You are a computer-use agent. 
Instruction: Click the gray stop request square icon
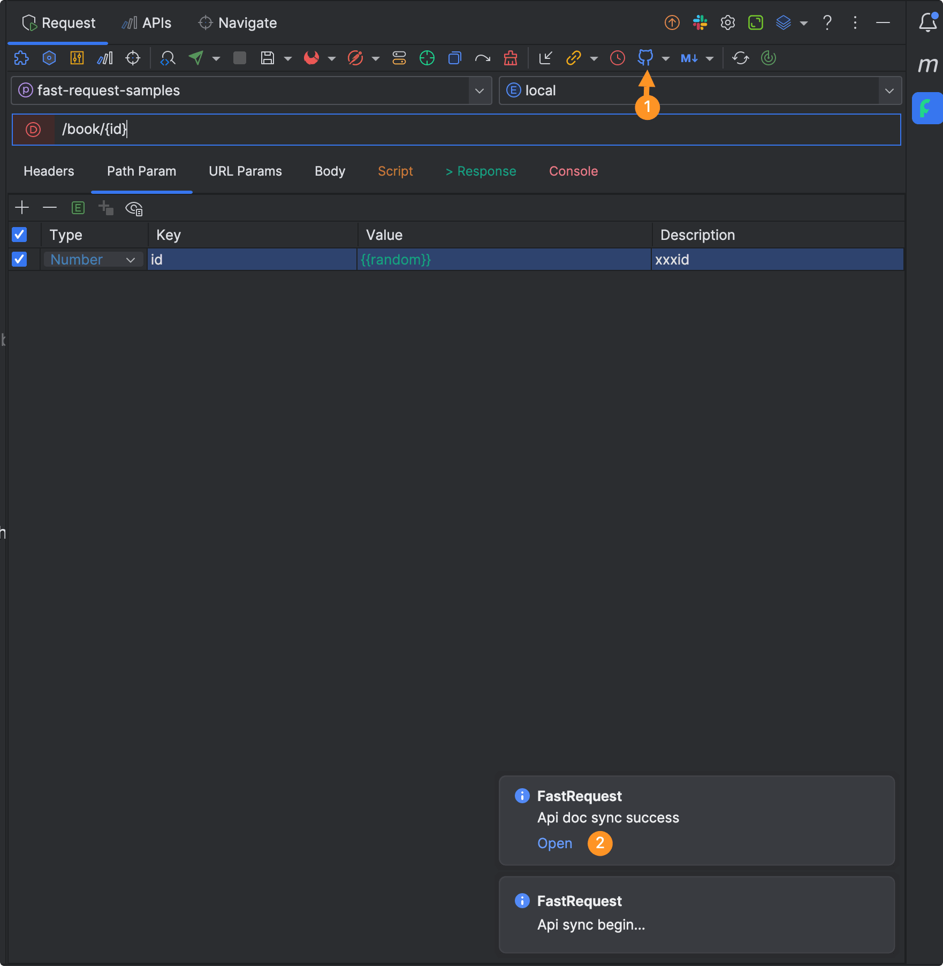[x=240, y=58]
